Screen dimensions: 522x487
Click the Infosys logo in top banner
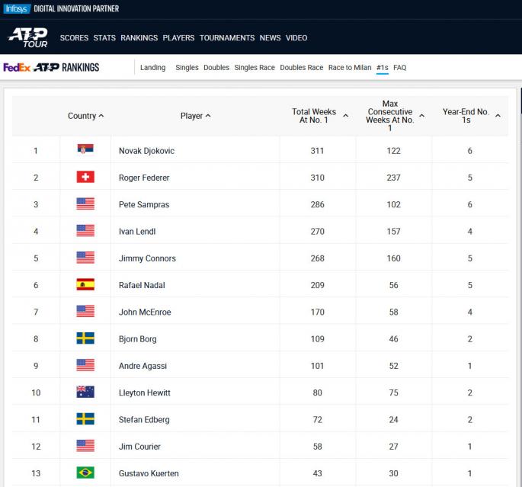[17, 8]
